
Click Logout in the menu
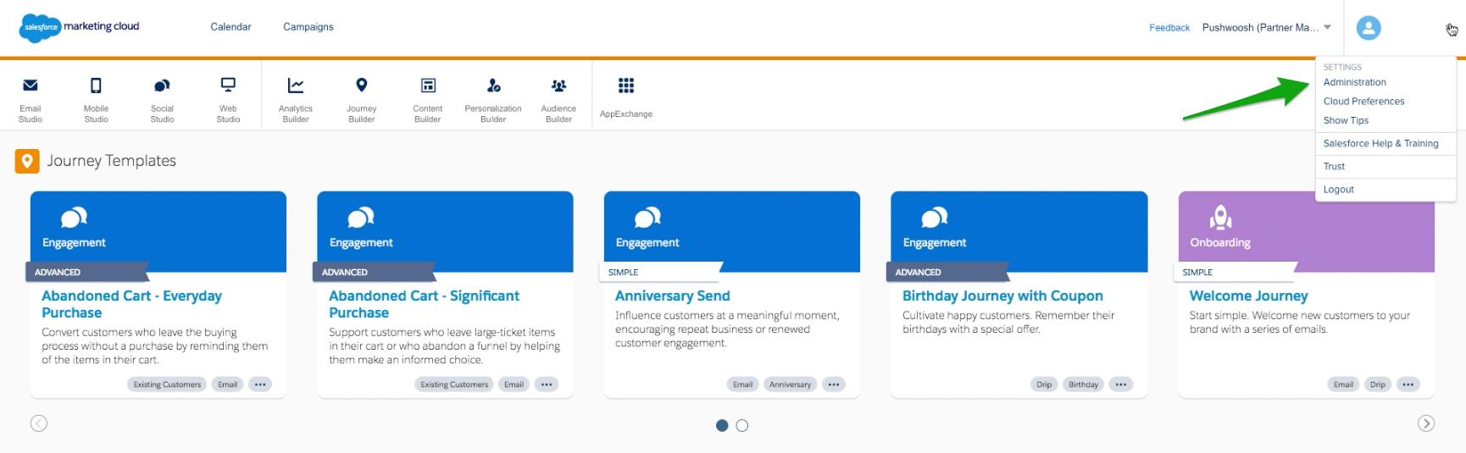1338,190
